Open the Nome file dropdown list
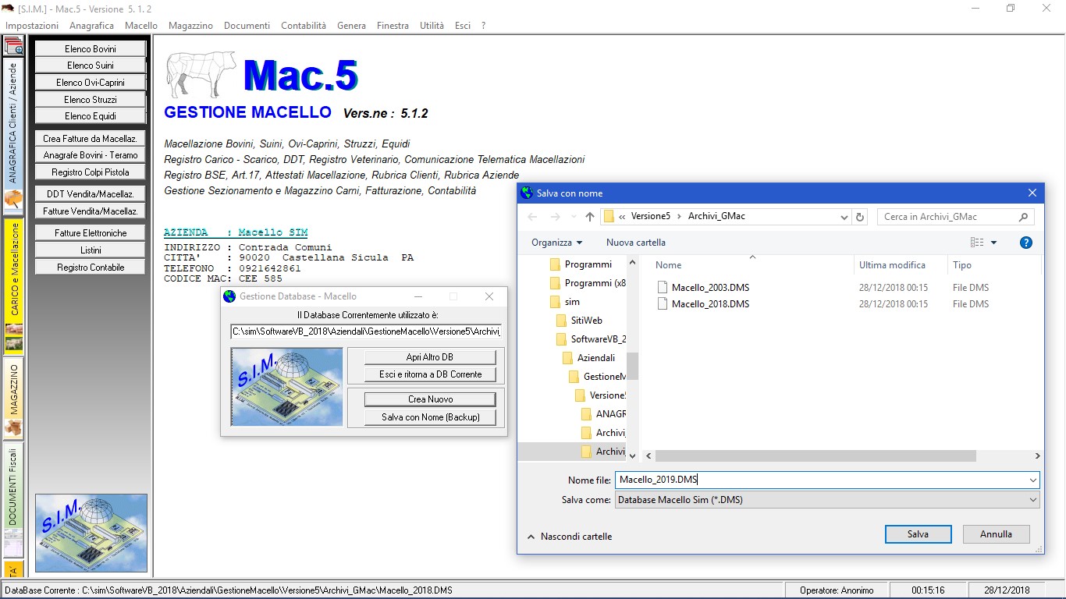This screenshot has height=599, width=1066. pyautogui.click(x=1033, y=480)
